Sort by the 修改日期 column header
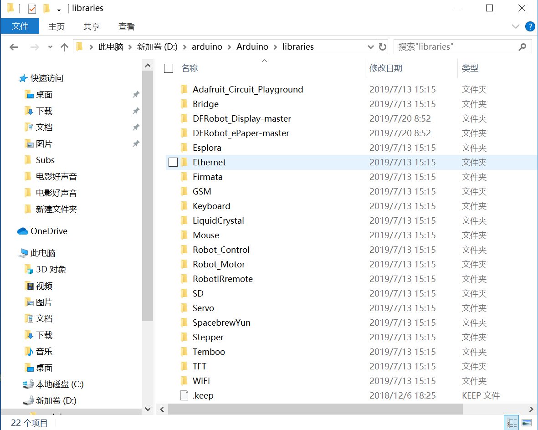The width and height of the screenshot is (538, 430). (386, 68)
